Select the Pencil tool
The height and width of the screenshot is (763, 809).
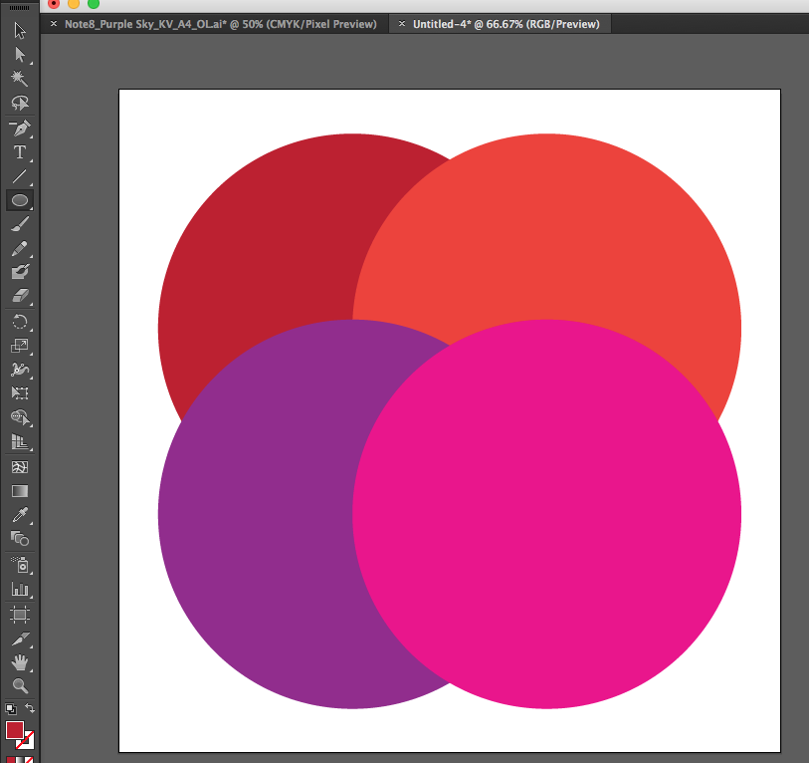tap(20, 248)
